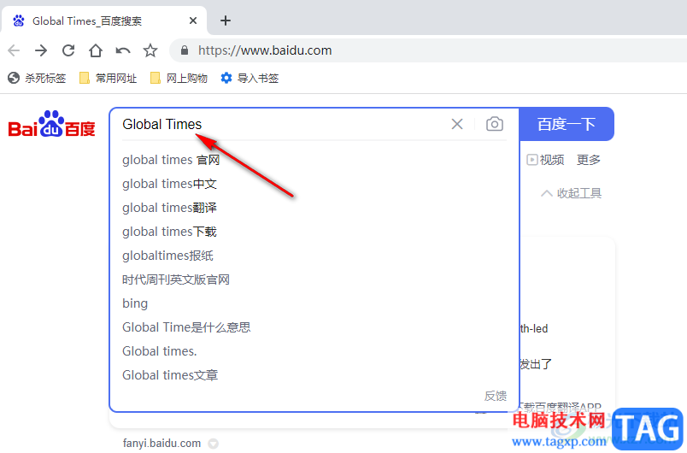Click the 反馈 feedback link
This screenshot has height=453, width=687.
[495, 396]
